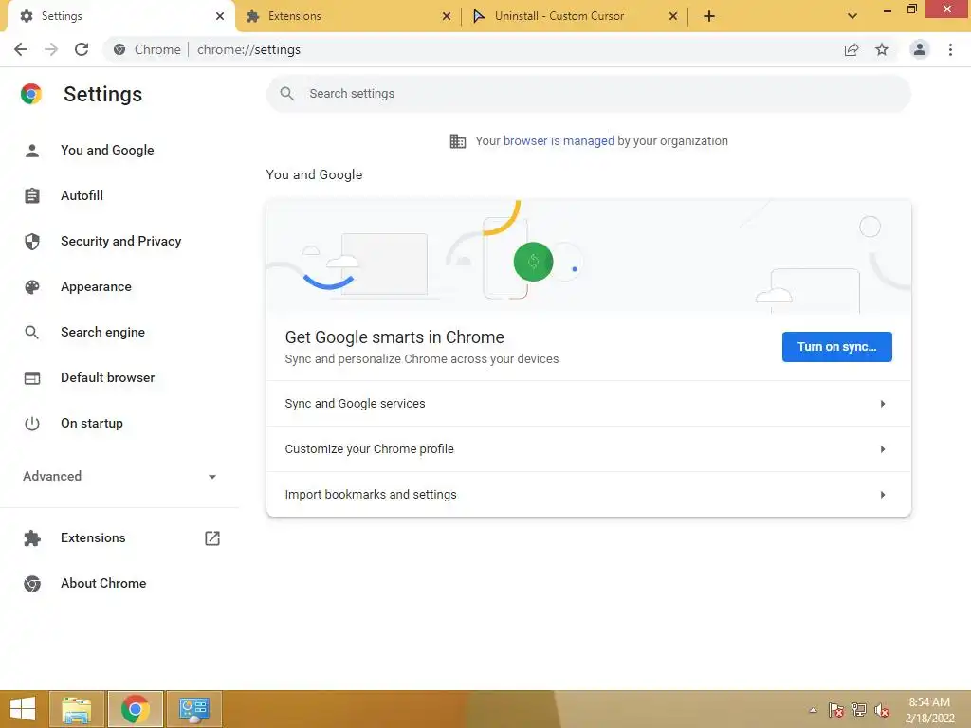
Task: Open the profile avatar menu
Action: (x=920, y=49)
